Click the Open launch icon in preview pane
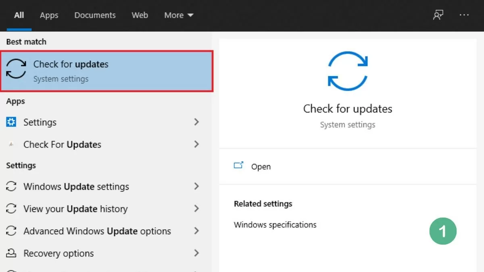484x272 pixels. point(239,165)
